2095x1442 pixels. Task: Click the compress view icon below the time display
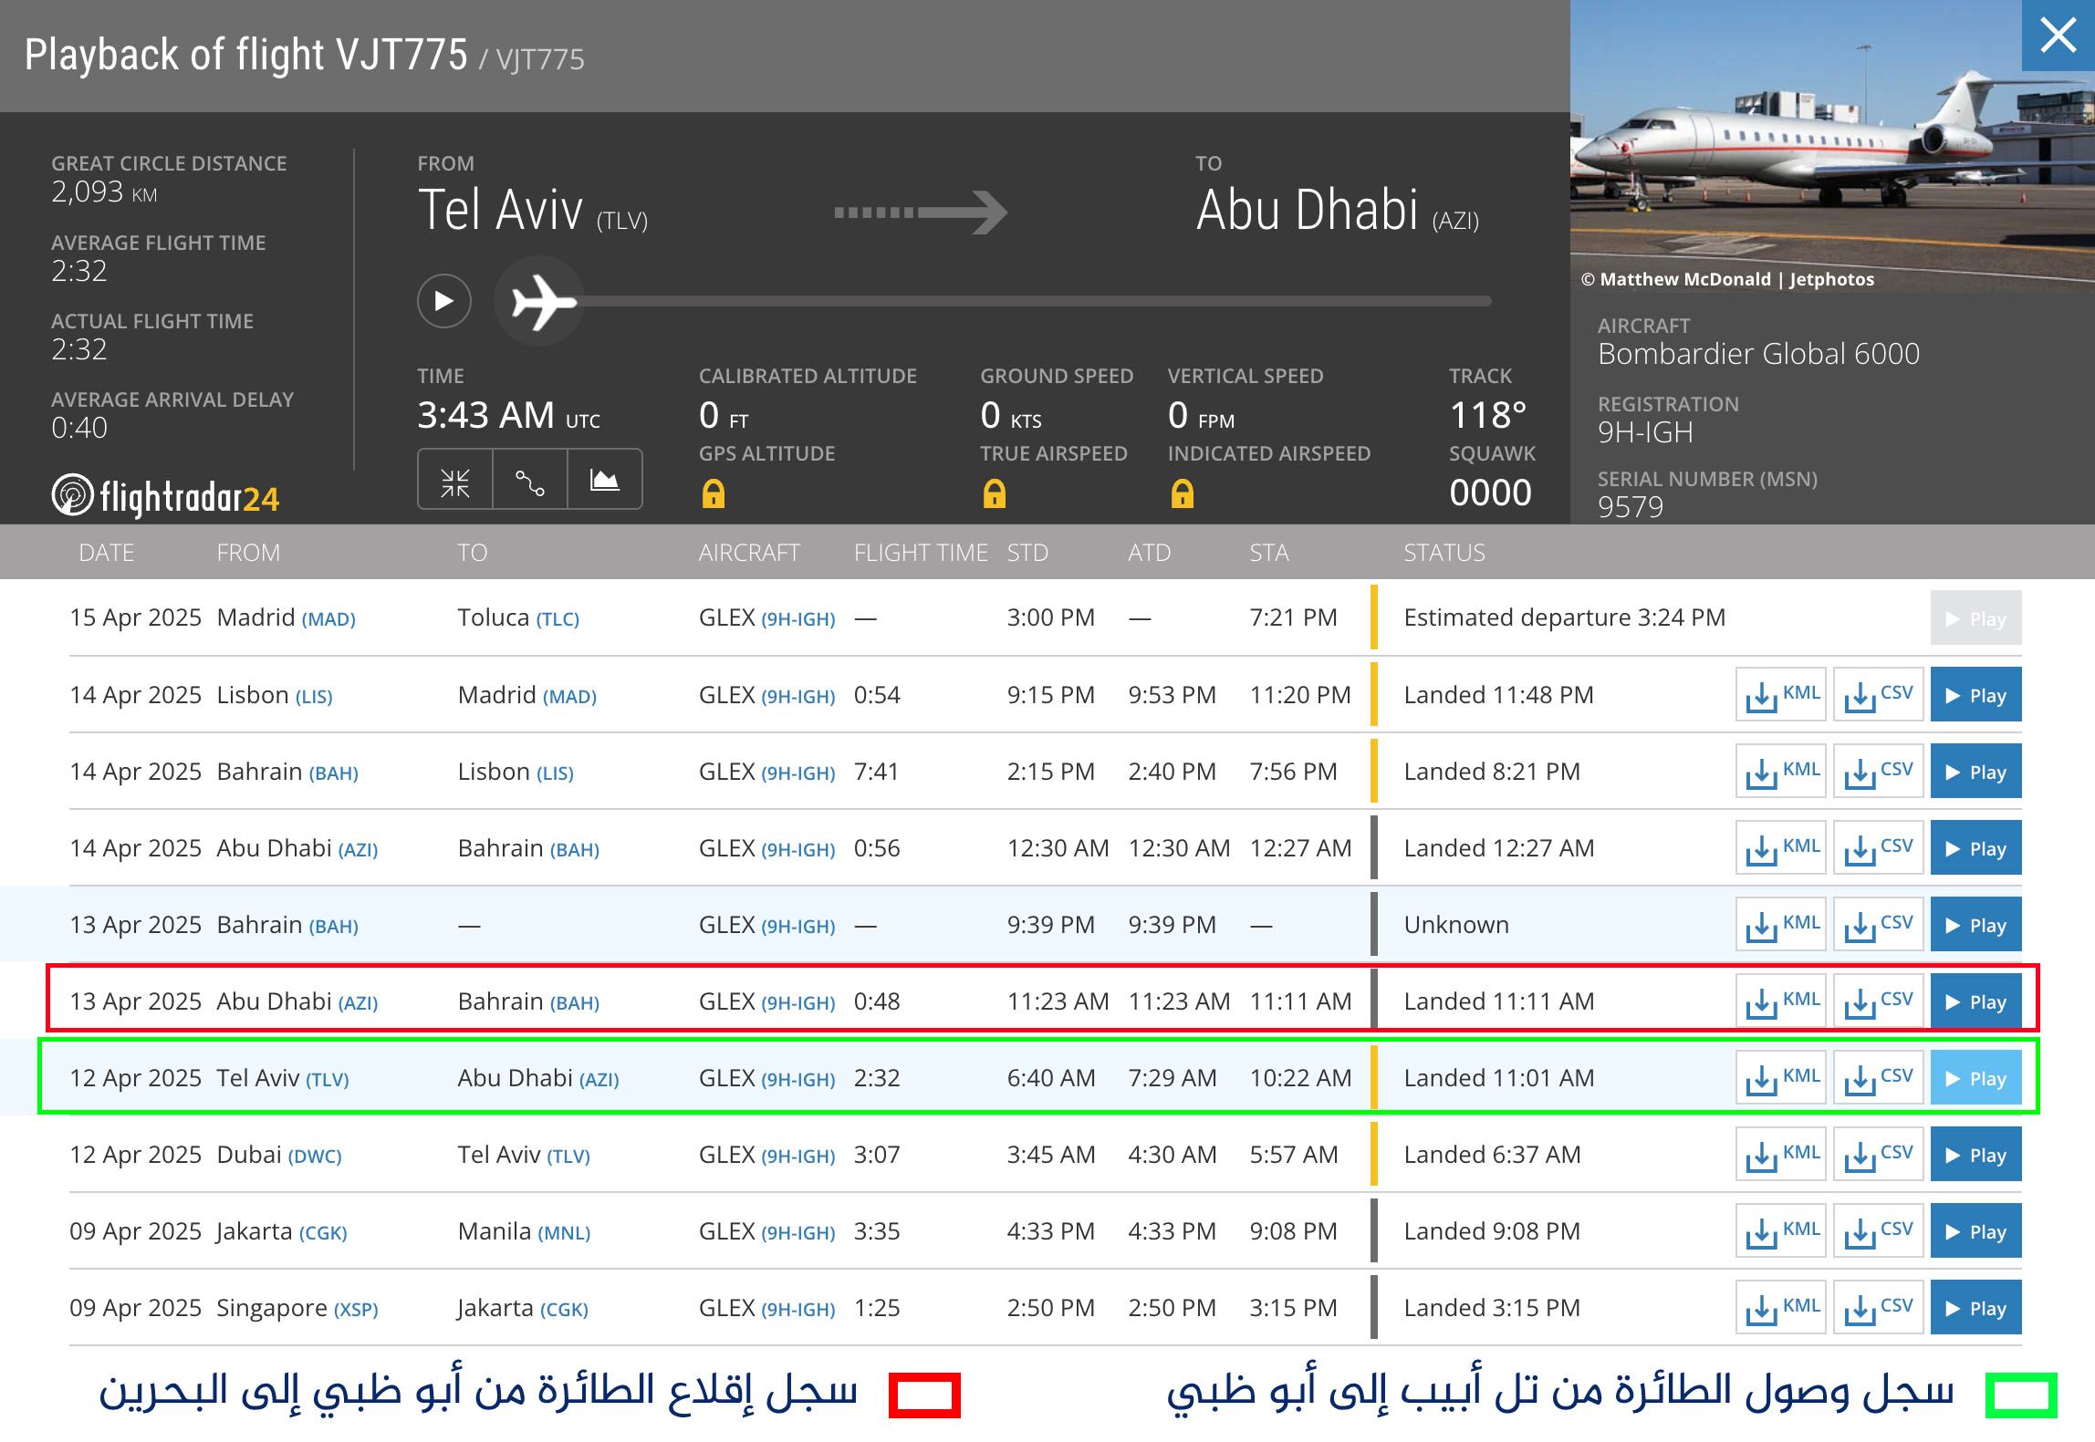click(x=456, y=479)
